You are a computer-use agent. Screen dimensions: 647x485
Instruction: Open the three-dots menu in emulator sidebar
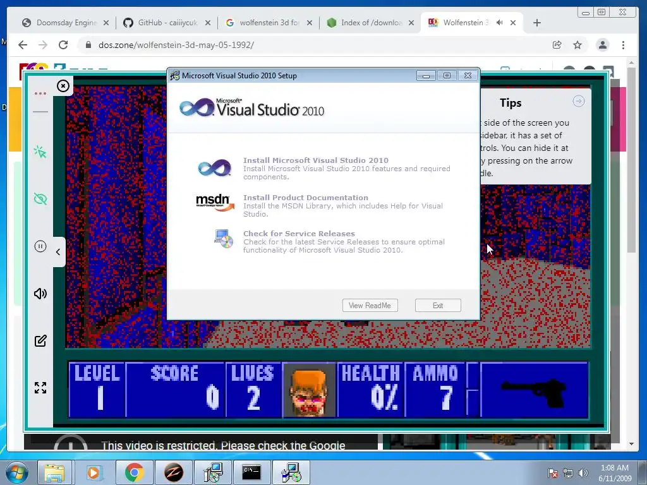[x=40, y=93]
